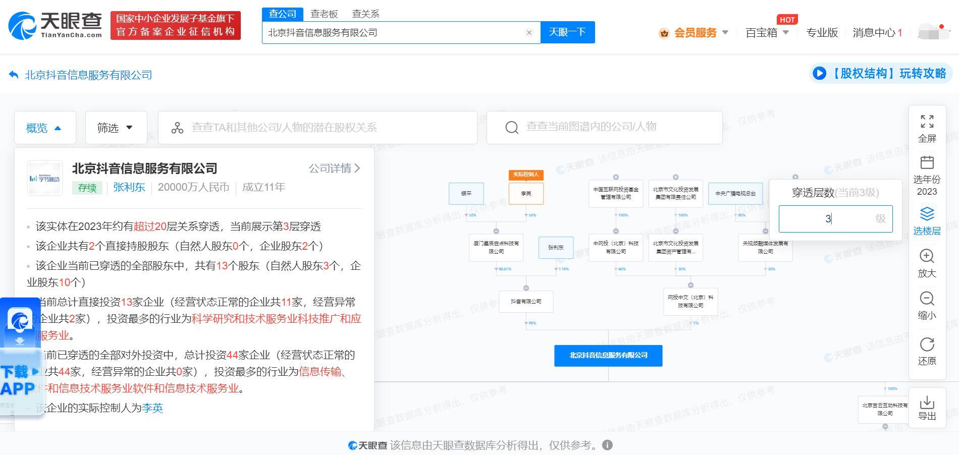This screenshot has height=455, width=959.
Task: Select the 北京市文化投资发展集团有限责任公司 node
Action: pyautogui.click(x=675, y=194)
